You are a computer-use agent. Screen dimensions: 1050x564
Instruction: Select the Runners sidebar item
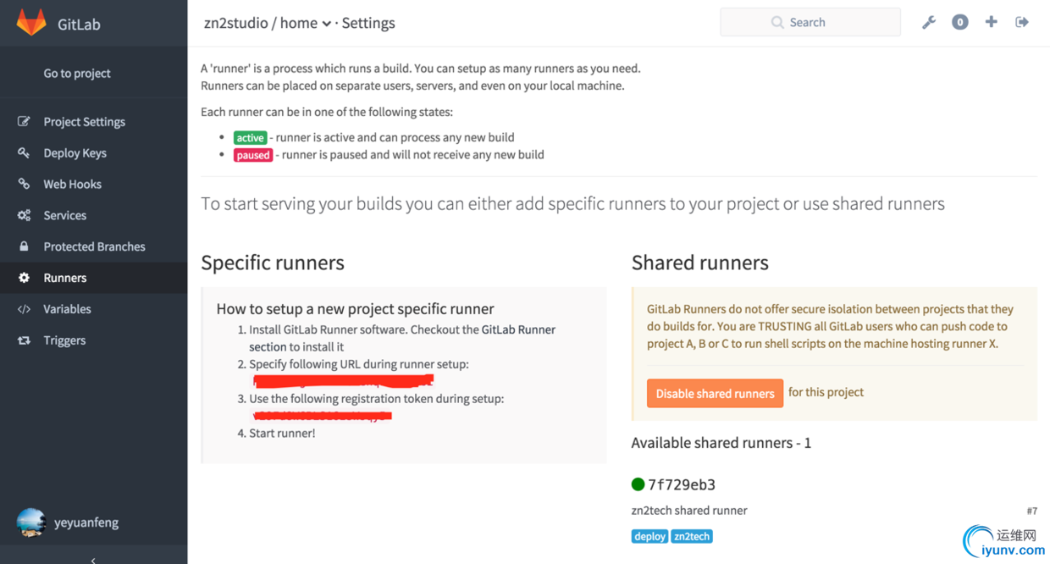click(x=93, y=278)
